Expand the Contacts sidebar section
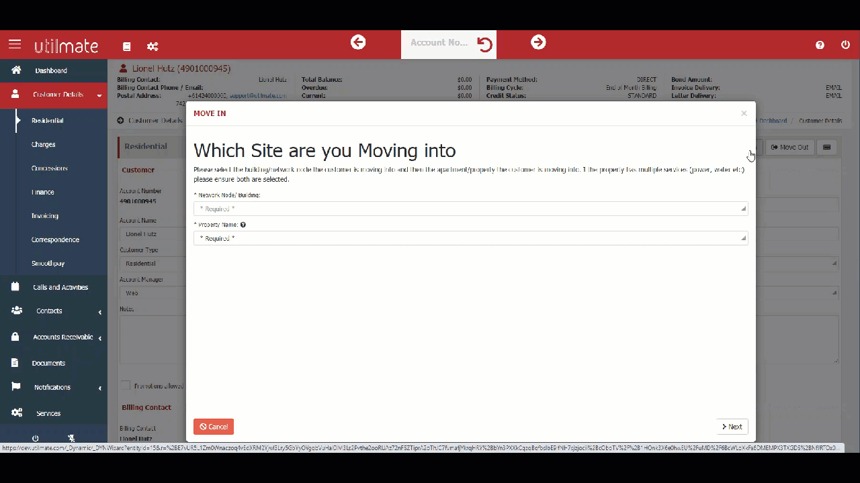 49,311
